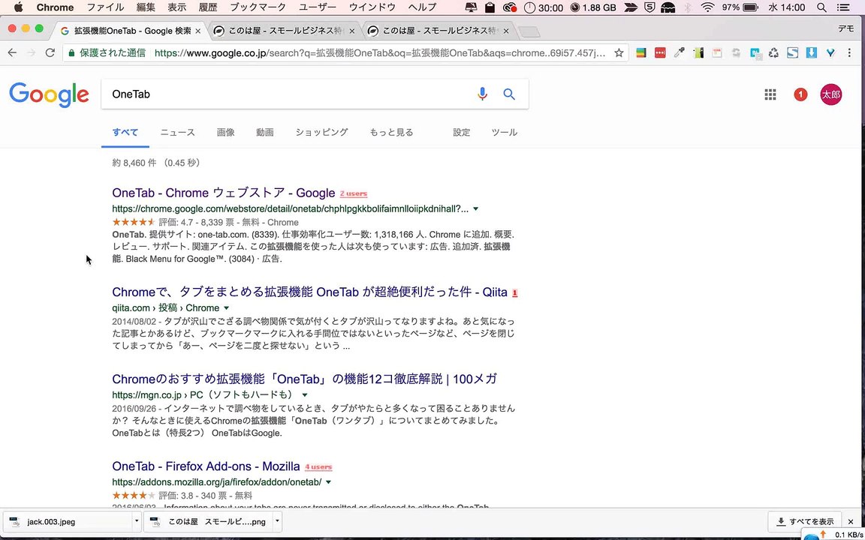Open options arrow for このは屋 png download
The image size is (865, 540).
(x=278, y=521)
